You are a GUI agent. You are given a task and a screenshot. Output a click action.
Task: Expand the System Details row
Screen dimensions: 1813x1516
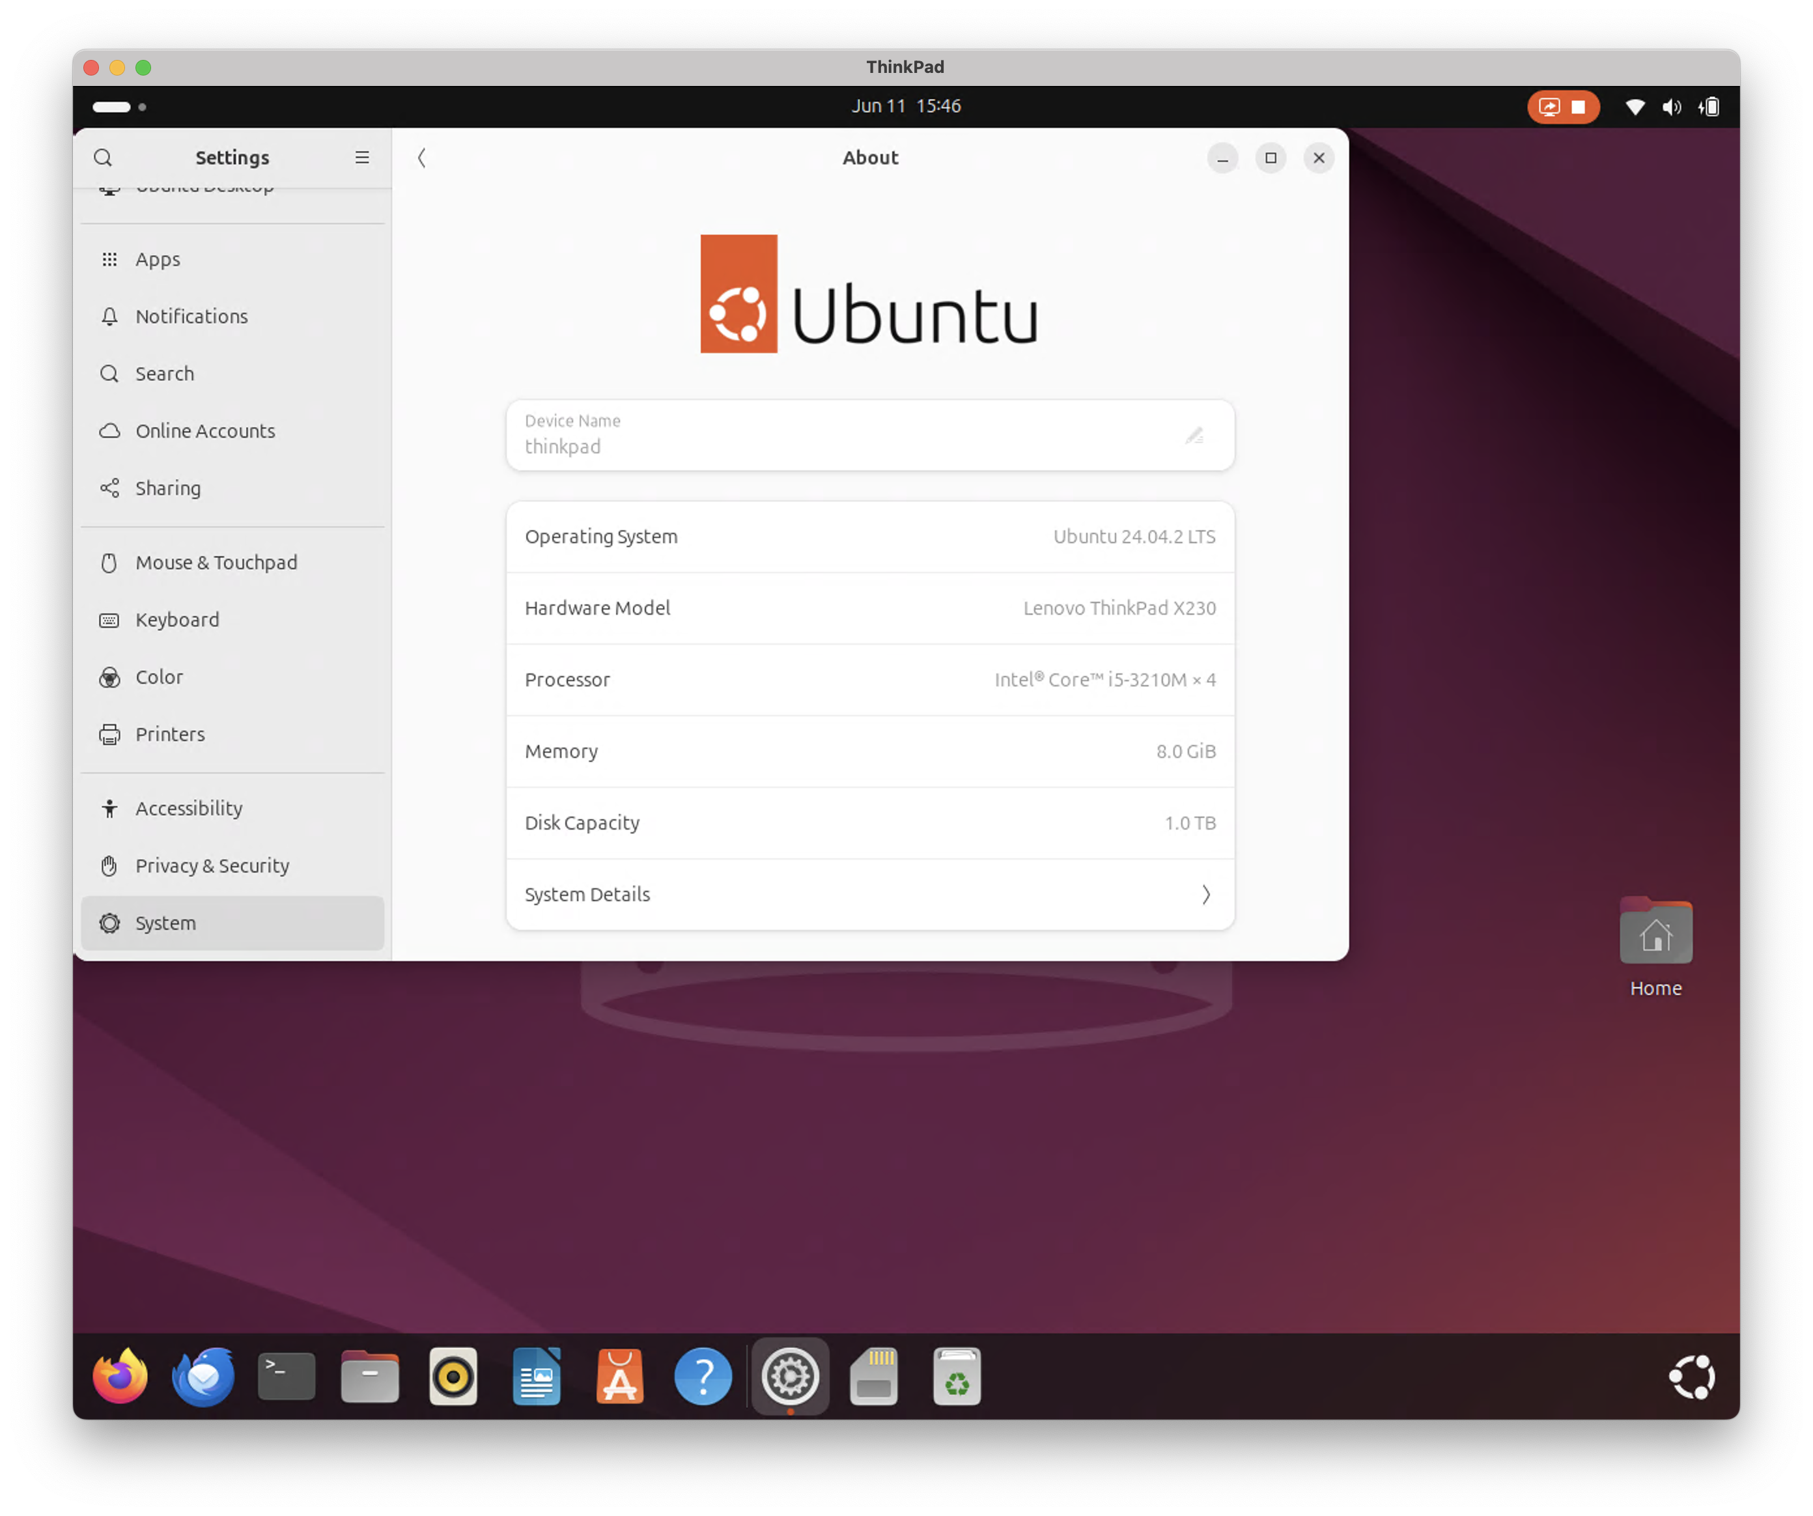tap(869, 894)
